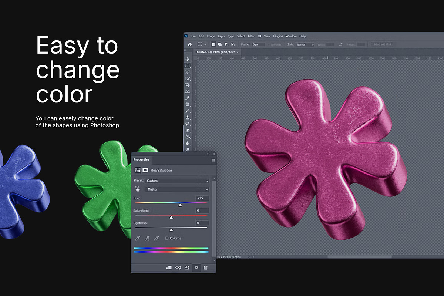This screenshot has width=444, height=296.
Task: Open the Layer menu
Action: point(221,36)
